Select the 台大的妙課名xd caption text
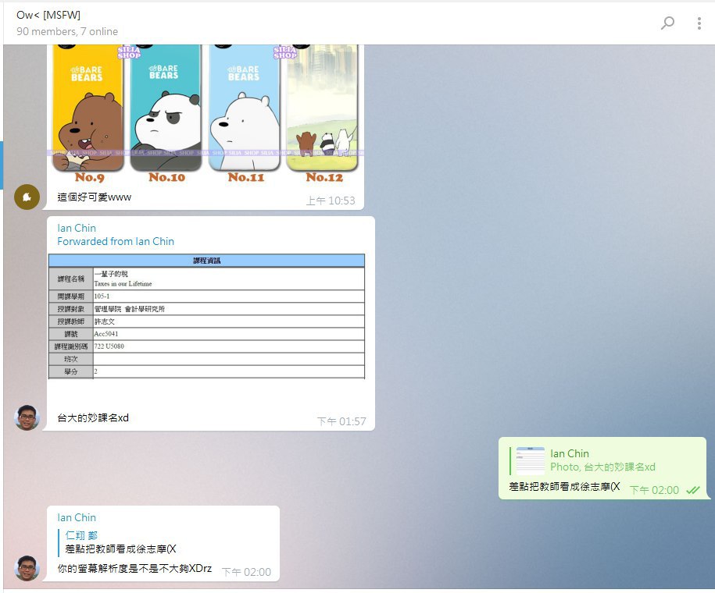715x593 pixels. coord(93,417)
